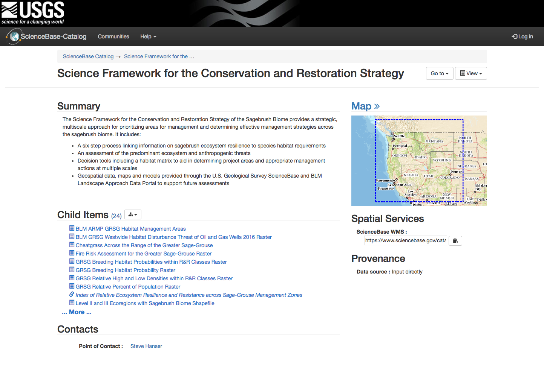Open Steve Hanser contact link

tap(146, 346)
